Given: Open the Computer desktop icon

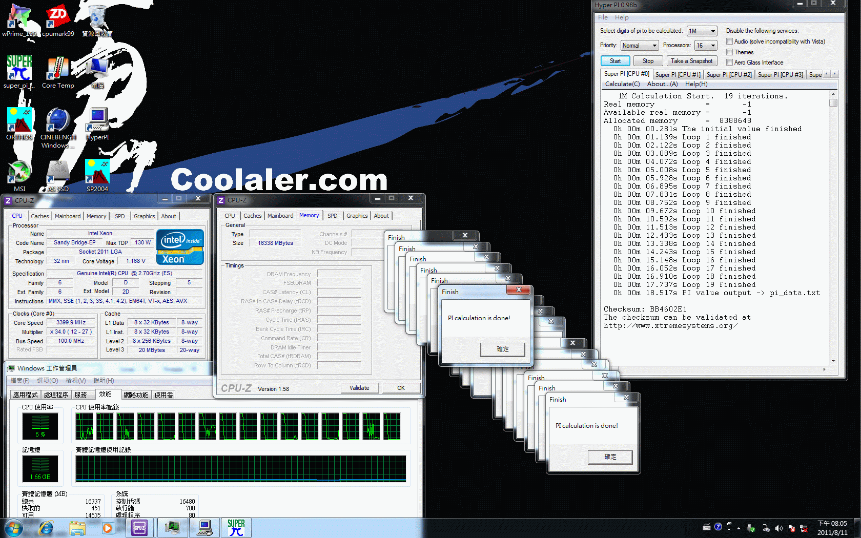Looking at the screenshot, I should [97, 72].
